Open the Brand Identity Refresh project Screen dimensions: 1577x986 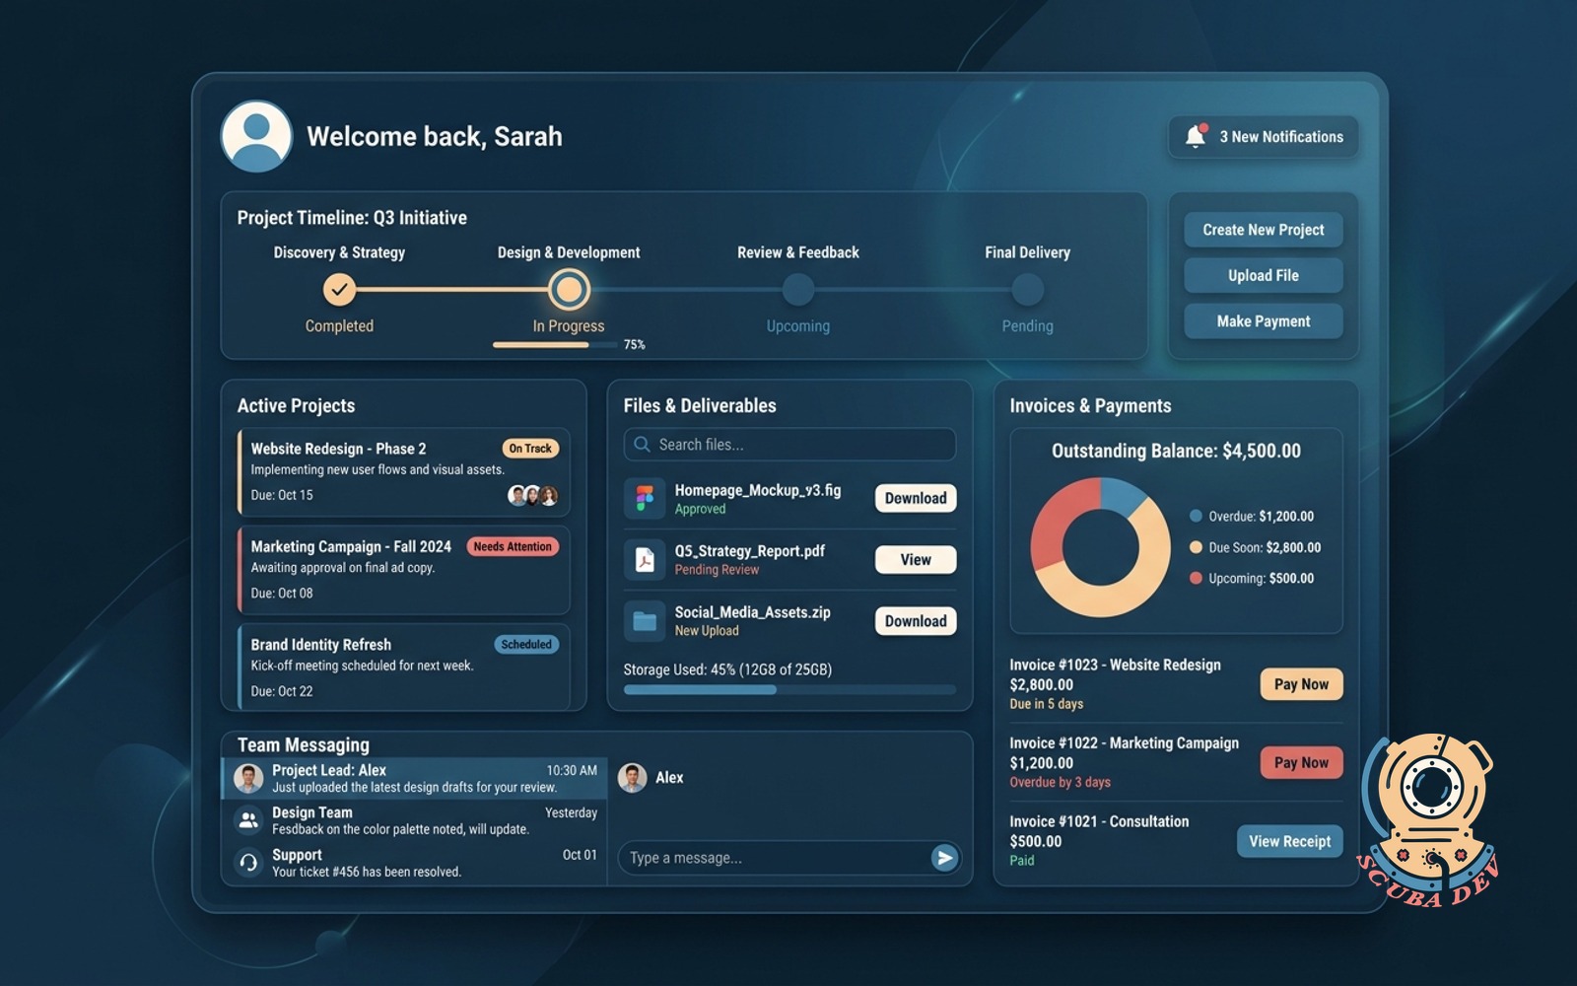404,668
